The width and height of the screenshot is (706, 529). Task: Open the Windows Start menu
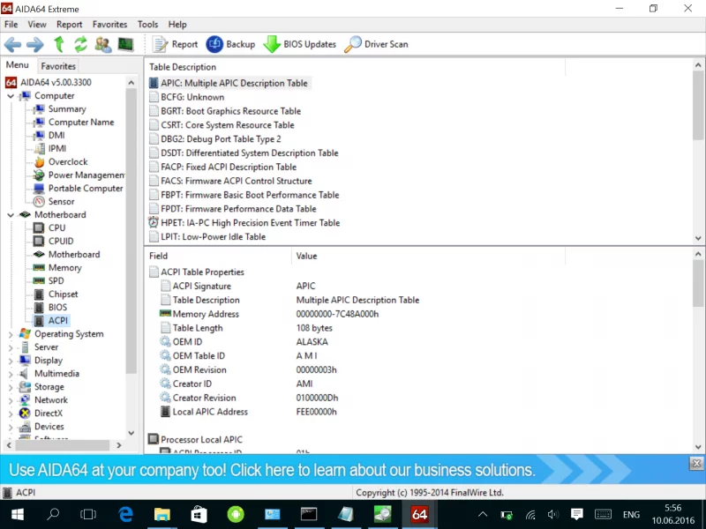click(18, 514)
